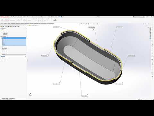Screen dimensions: 154x116
Task: Open the Symmetric fillet method dropdown
Action: click(14, 54)
